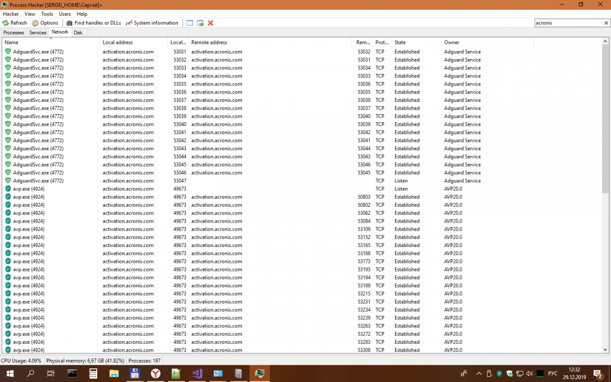Open the Help menu

(82, 14)
